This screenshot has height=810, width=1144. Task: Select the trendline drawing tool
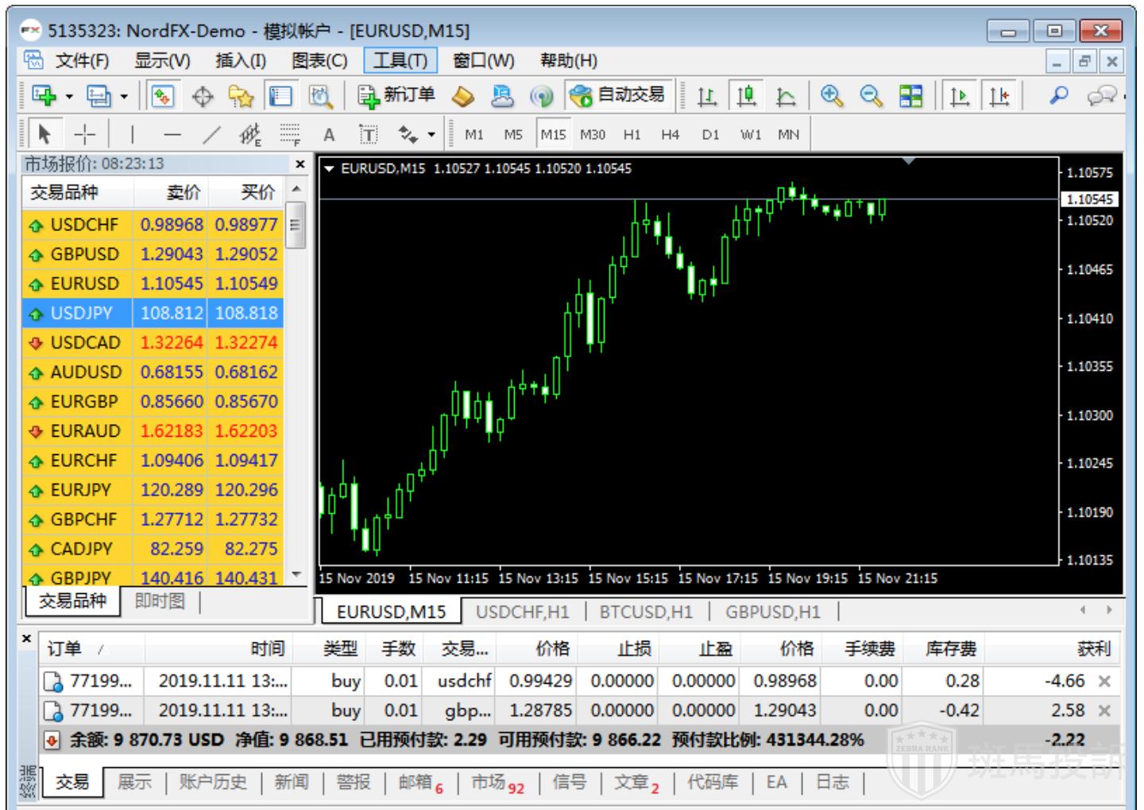211,134
